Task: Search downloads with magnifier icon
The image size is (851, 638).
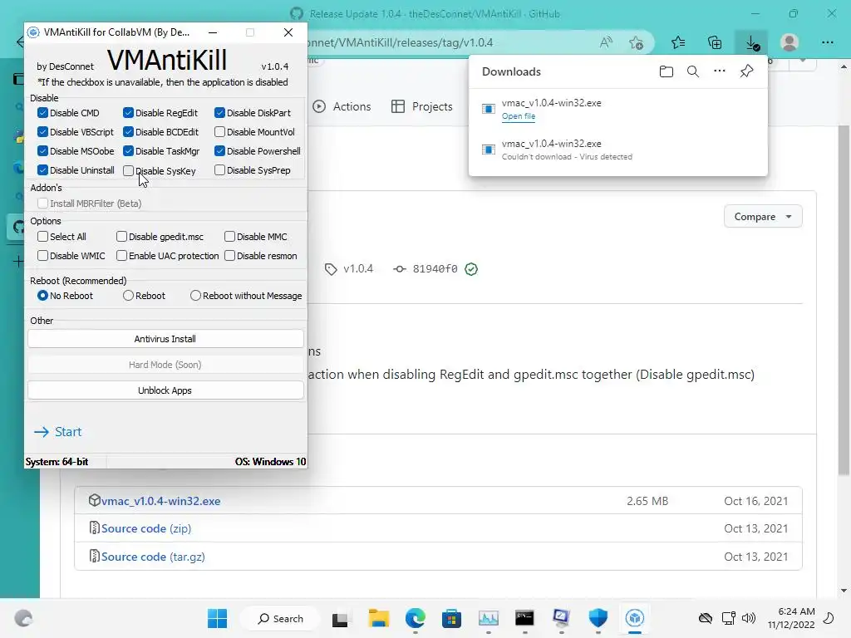Action: coord(693,71)
